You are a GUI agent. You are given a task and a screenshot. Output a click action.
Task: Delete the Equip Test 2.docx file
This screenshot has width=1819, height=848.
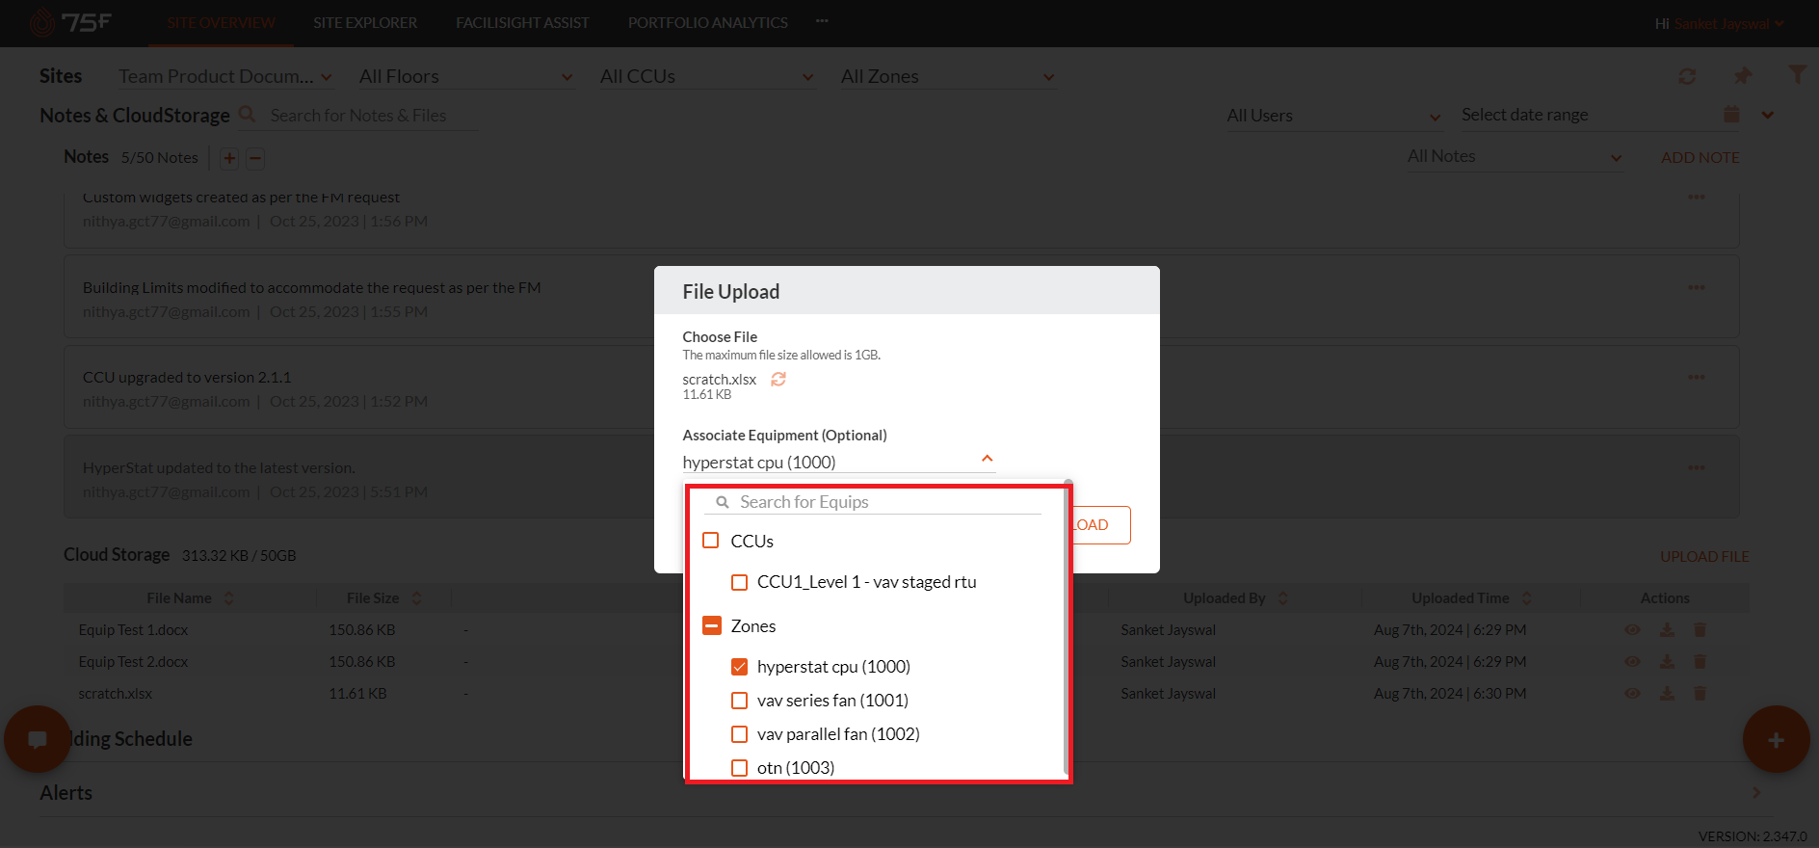pos(1700,661)
